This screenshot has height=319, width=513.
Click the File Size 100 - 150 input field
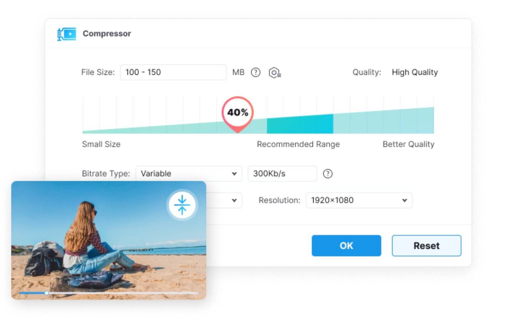(x=173, y=72)
